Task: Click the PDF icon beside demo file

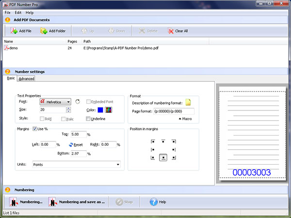Action: 6,48
